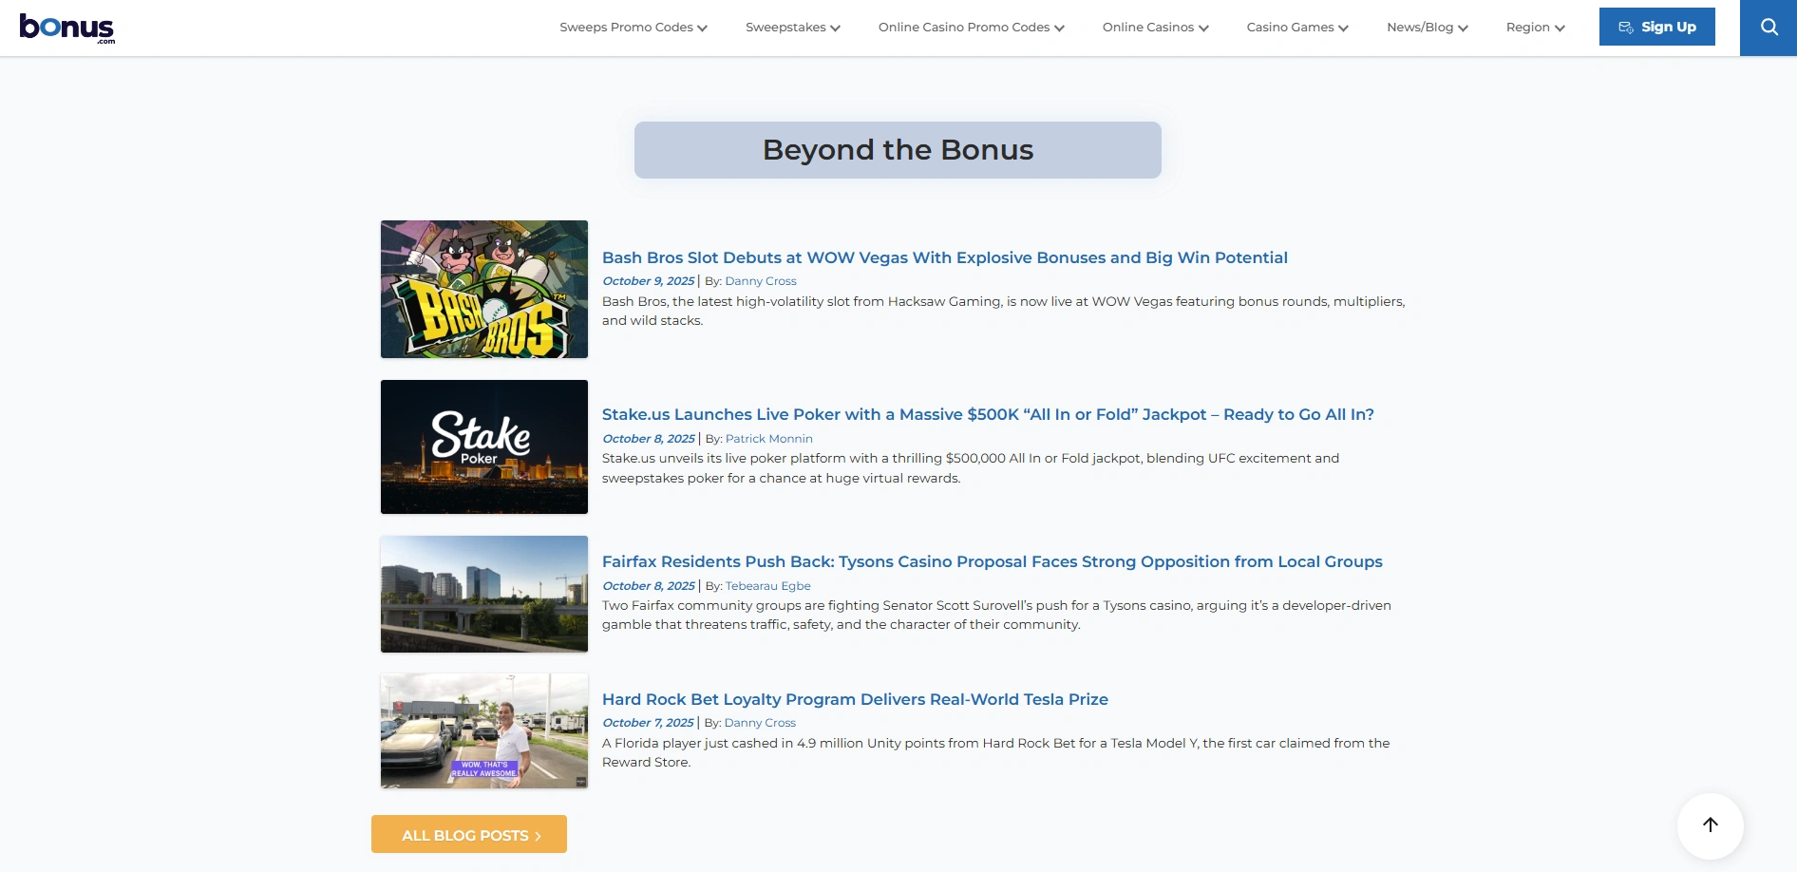
Task: Click the Tysons skyline article thumbnail
Action: click(x=484, y=594)
